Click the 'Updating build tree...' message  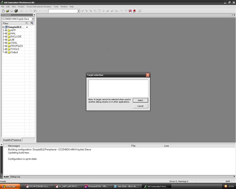(x=19, y=152)
